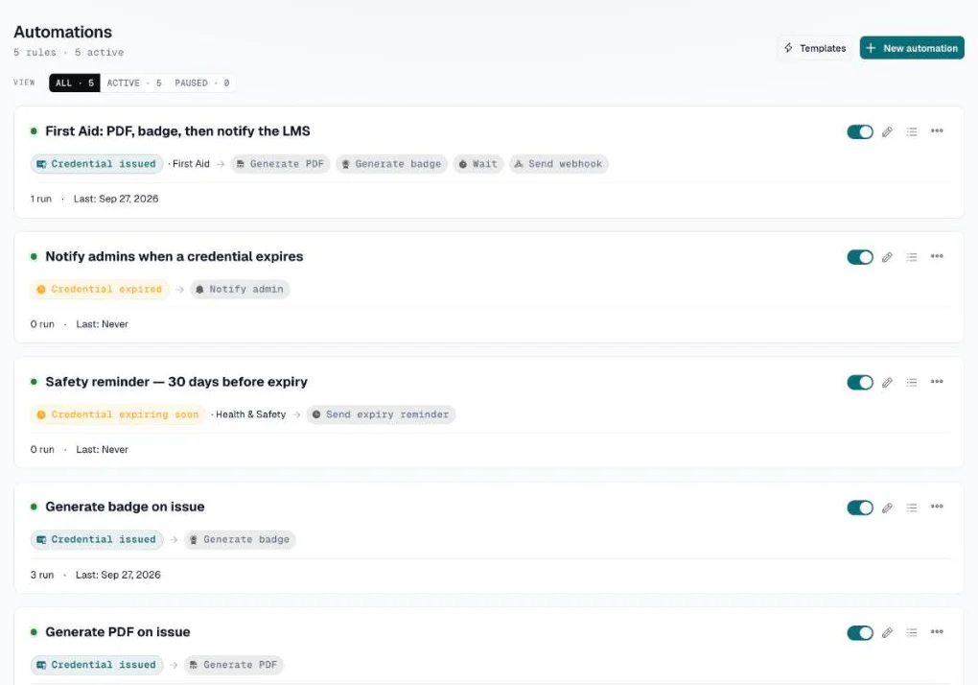Open 'Notify admins when a credential expires' title
978x685 pixels.
pos(174,256)
